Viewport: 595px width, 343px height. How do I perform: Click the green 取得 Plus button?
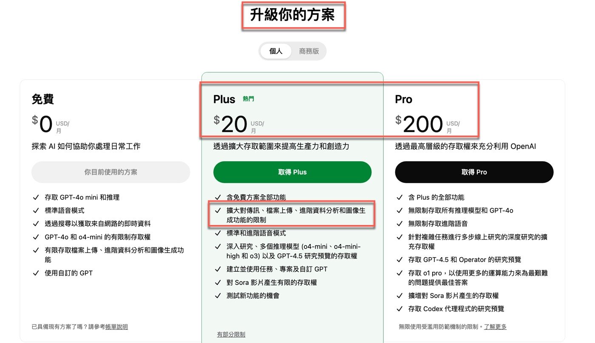292,172
